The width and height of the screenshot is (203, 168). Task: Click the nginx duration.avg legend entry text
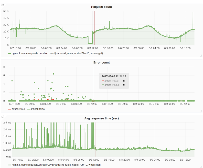[x=56, y=165]
